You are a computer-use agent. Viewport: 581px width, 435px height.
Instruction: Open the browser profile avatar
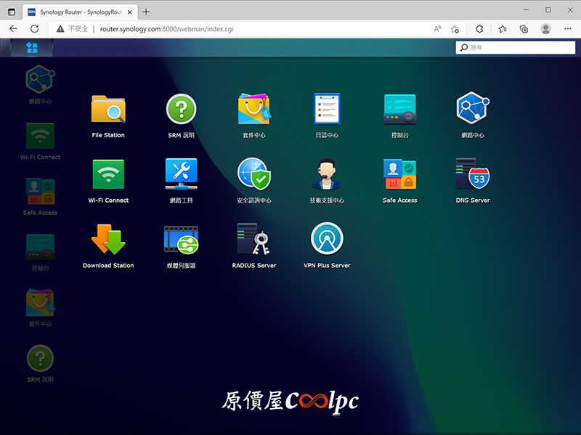545,29
